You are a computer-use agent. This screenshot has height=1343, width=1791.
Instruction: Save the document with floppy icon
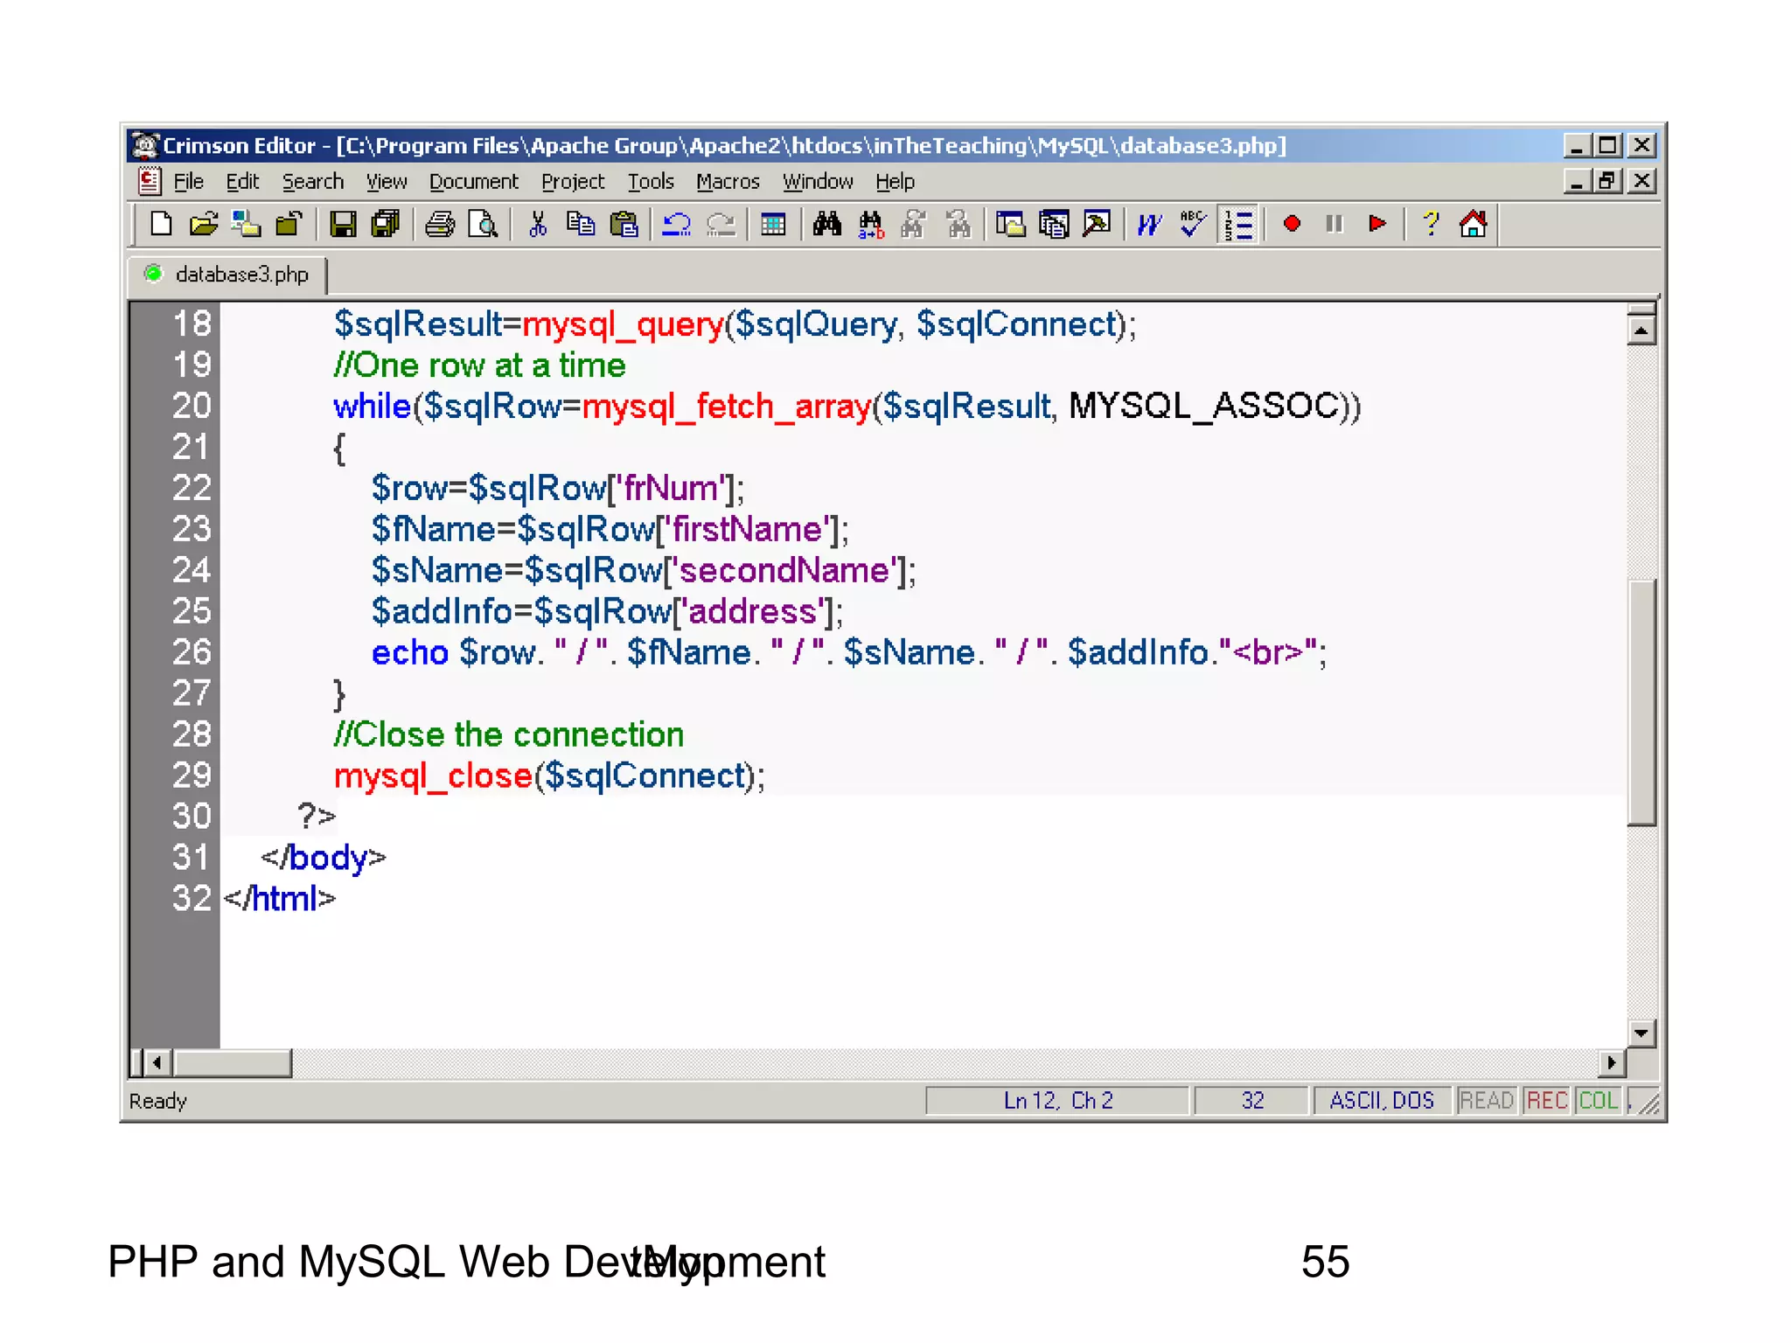(x=342, y=225)
